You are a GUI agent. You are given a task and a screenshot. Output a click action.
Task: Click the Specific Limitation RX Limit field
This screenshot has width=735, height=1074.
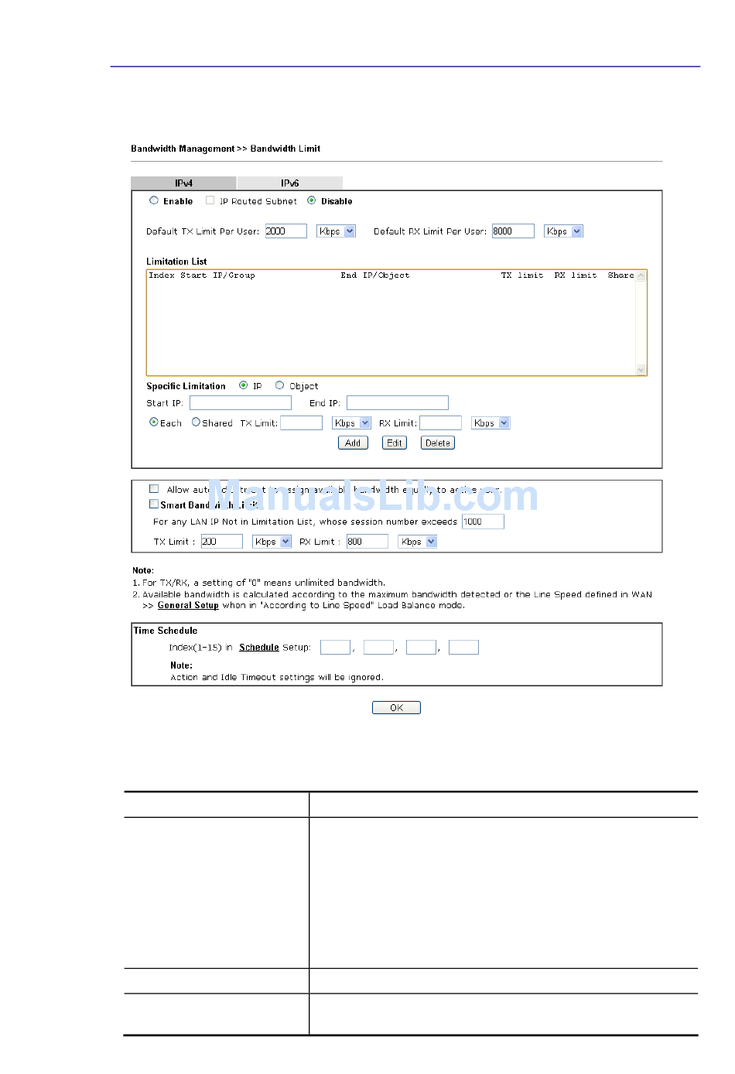click(x=441, y=423)
